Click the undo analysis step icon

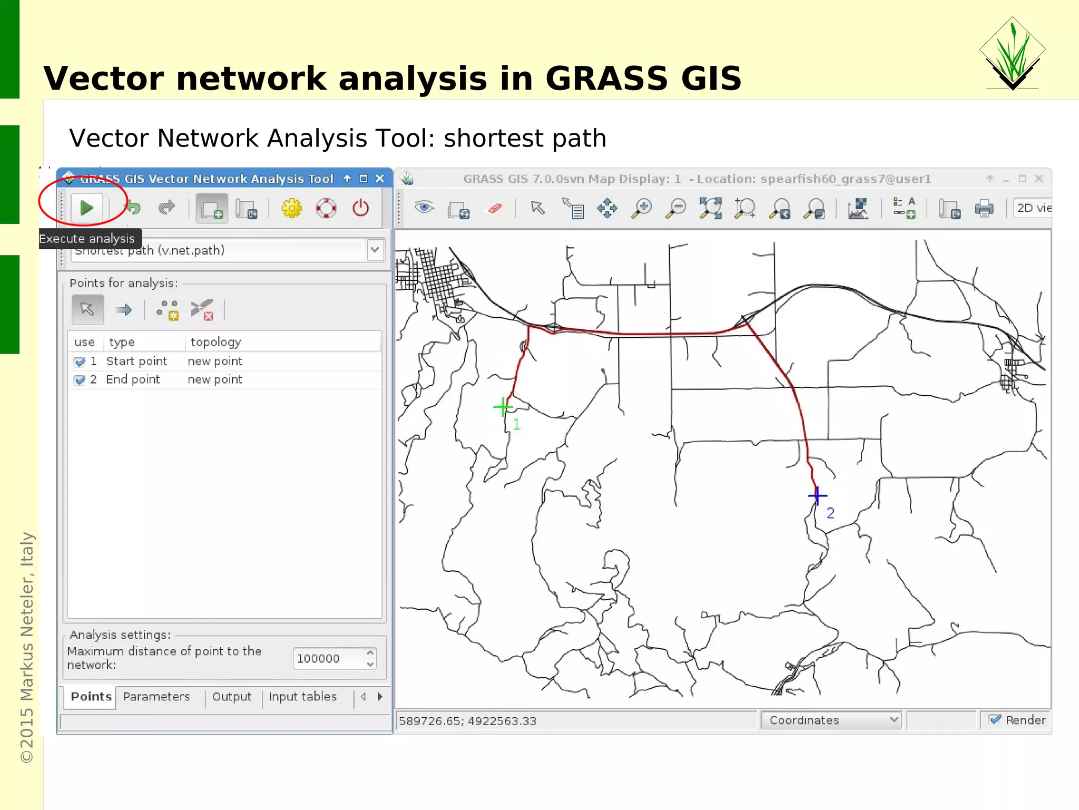(133, 208)
